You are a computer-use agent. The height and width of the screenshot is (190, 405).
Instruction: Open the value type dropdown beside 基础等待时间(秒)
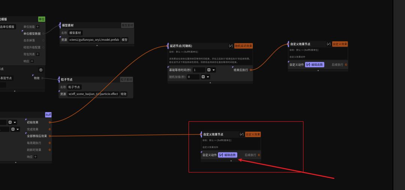211,70
